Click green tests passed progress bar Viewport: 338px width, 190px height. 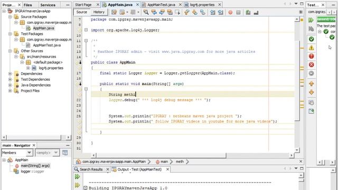326,20
